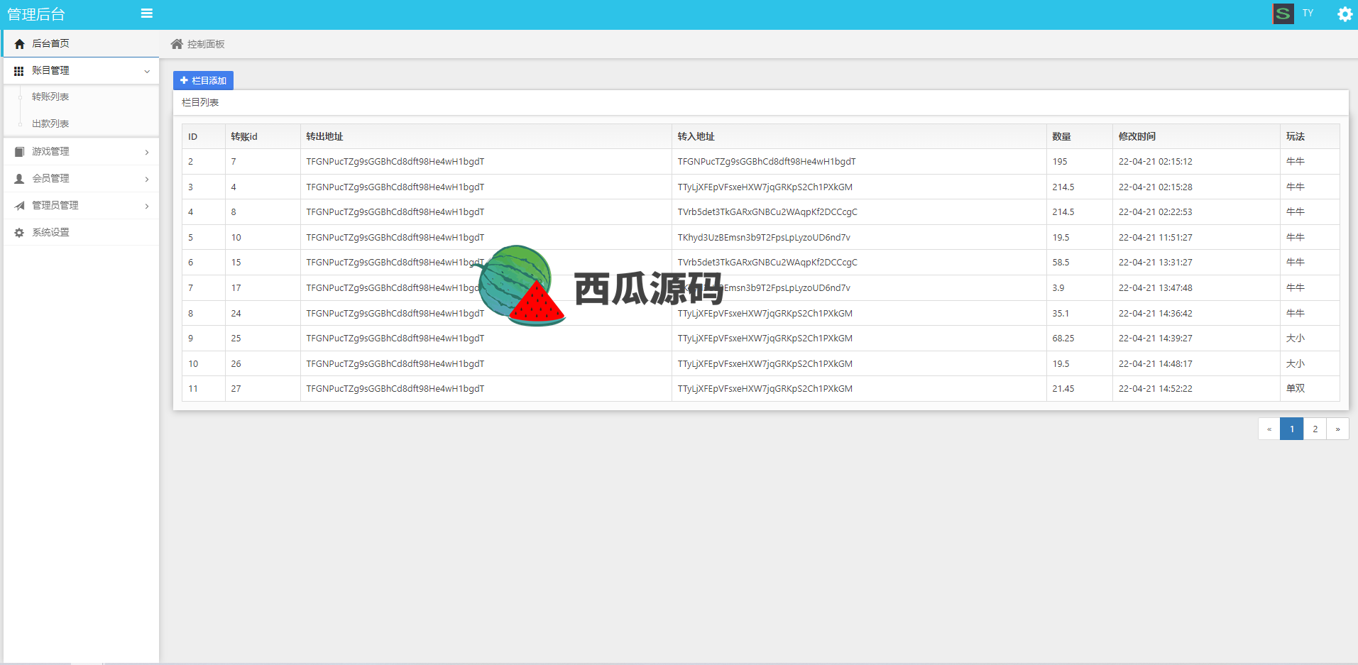Click the hamburger menu icon in header
This screenshot has width=1358, height=665.
(x=147, y=13)
